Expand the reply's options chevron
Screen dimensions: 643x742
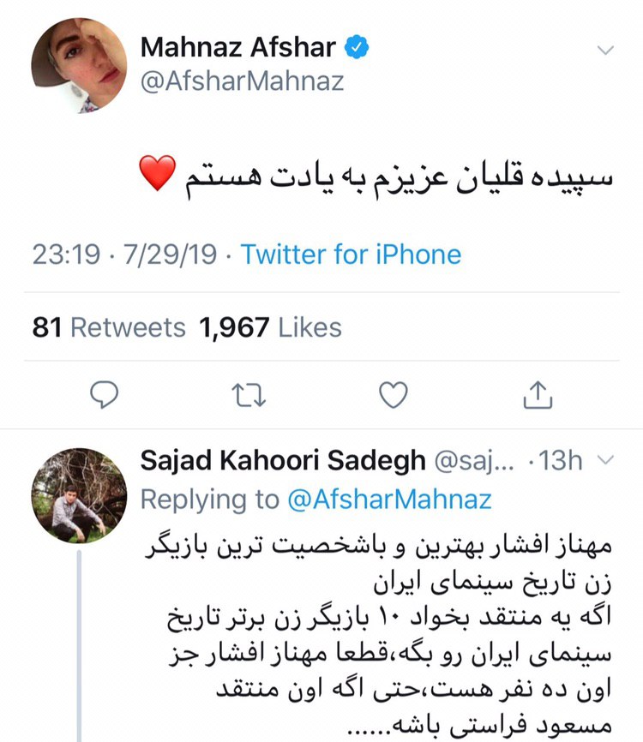pos(604,461)
